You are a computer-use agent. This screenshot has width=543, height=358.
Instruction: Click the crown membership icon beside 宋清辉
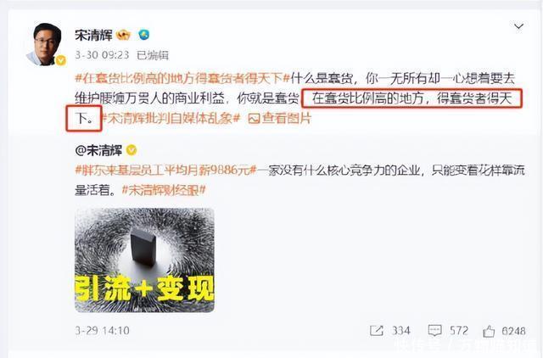click(x=123, y=35)
